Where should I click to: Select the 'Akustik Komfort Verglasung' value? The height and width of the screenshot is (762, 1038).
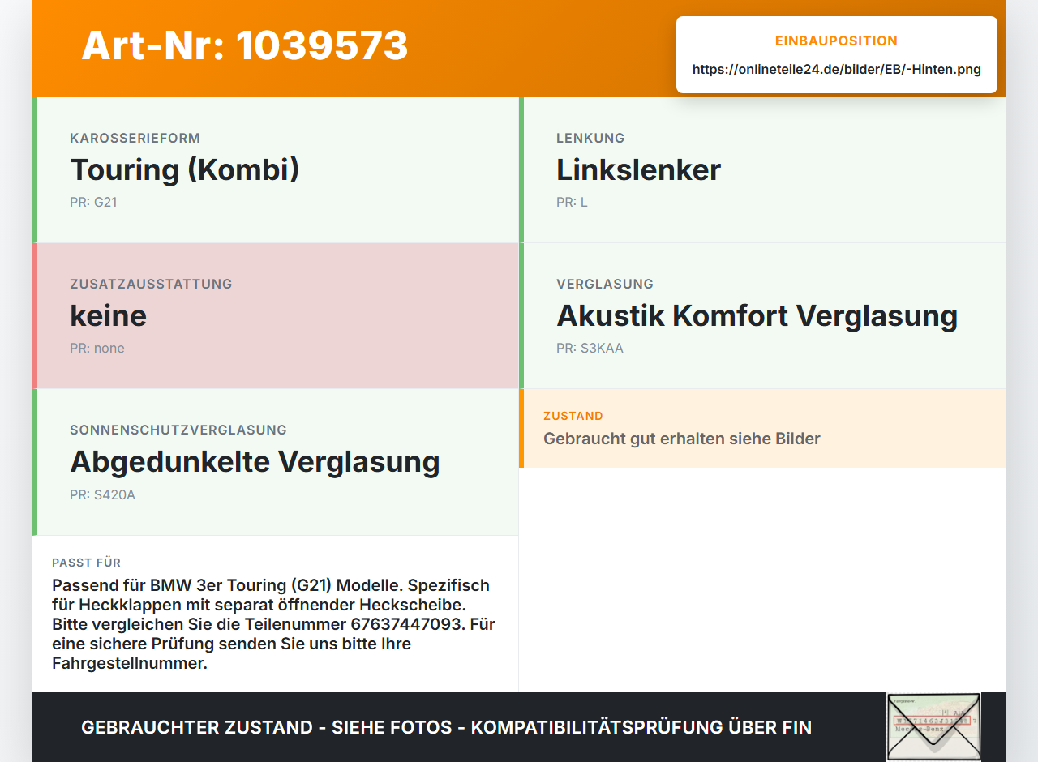click(757, 316)
